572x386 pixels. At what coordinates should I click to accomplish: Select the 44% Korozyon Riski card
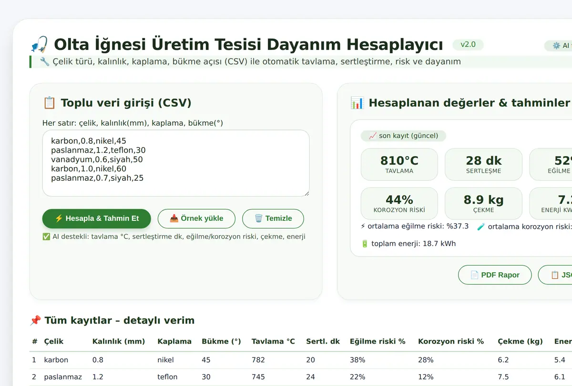399,203
